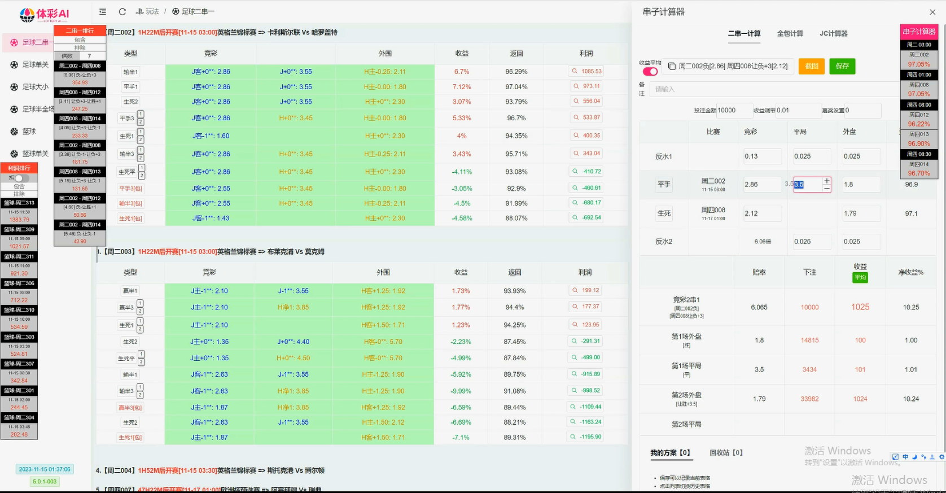Click the search icon for profit 123.95
The width and height of the screenshot is (946, 493).
pos(575,325)
